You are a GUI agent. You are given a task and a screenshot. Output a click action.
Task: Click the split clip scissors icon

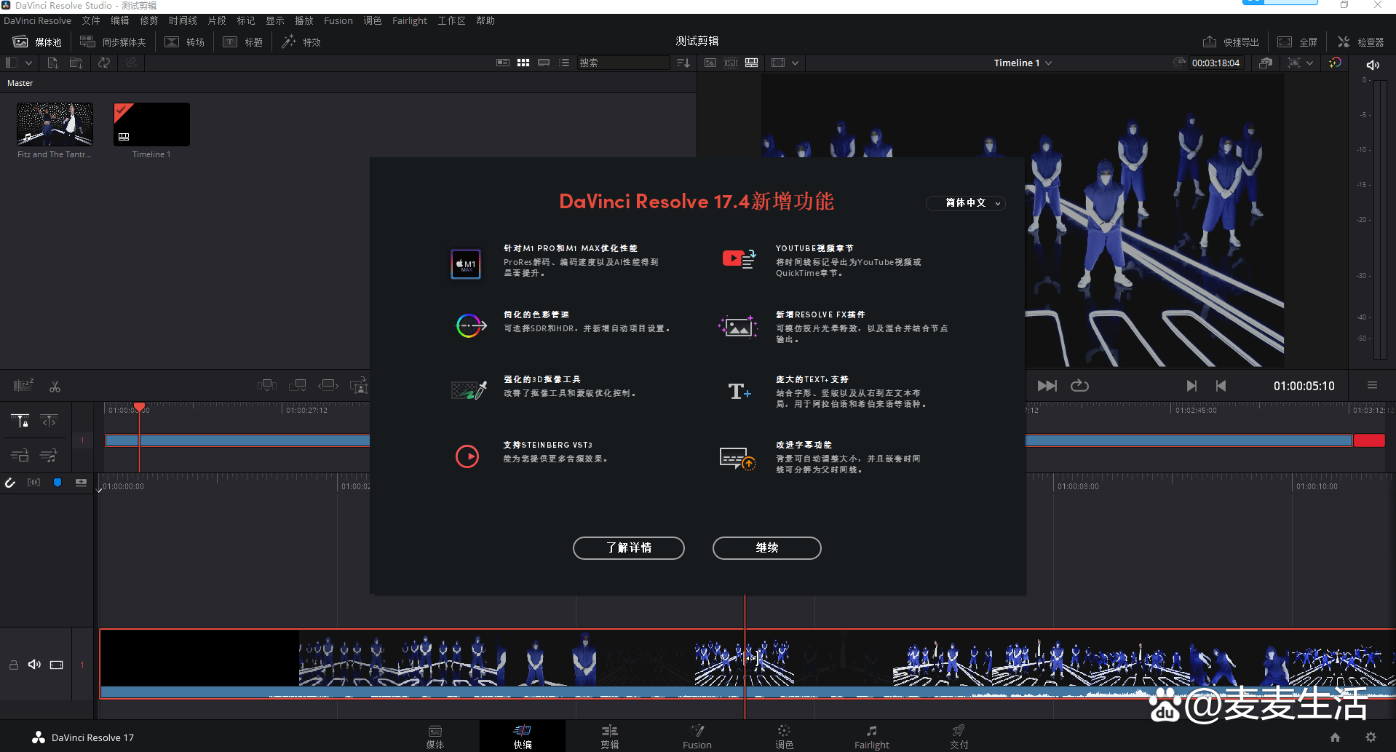[x=55, y=387]
